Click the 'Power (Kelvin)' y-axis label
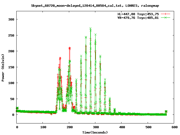 click(x=3, y=68)
